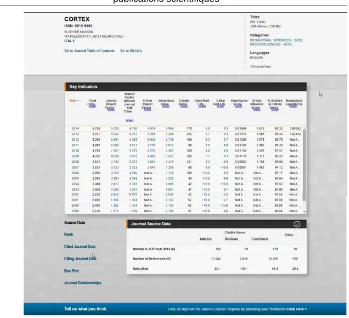The image size is (349, 318).
Task: Click the Combined column header in Source Data
Action: tap(259, 239)
